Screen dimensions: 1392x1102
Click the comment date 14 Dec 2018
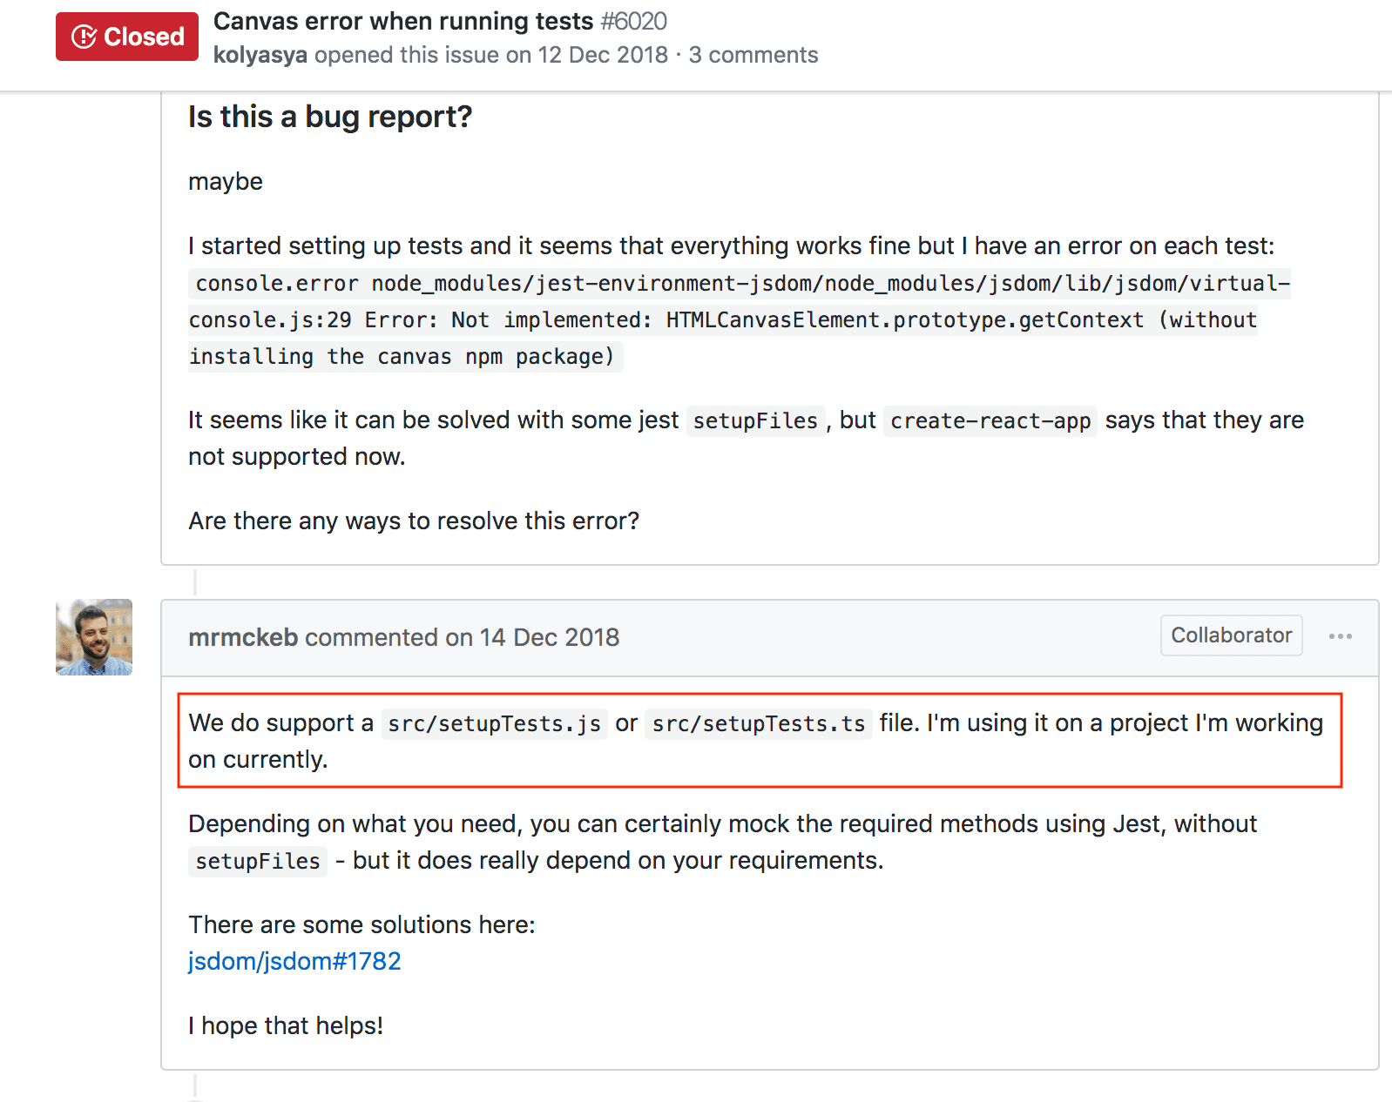click(x=549, y=637)
